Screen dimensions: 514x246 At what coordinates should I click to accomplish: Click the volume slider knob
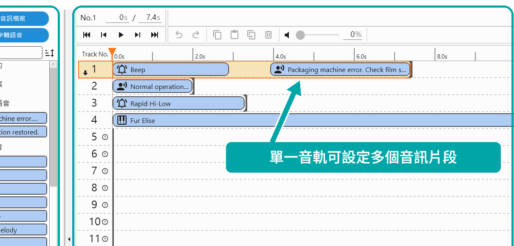pos(300,35)
